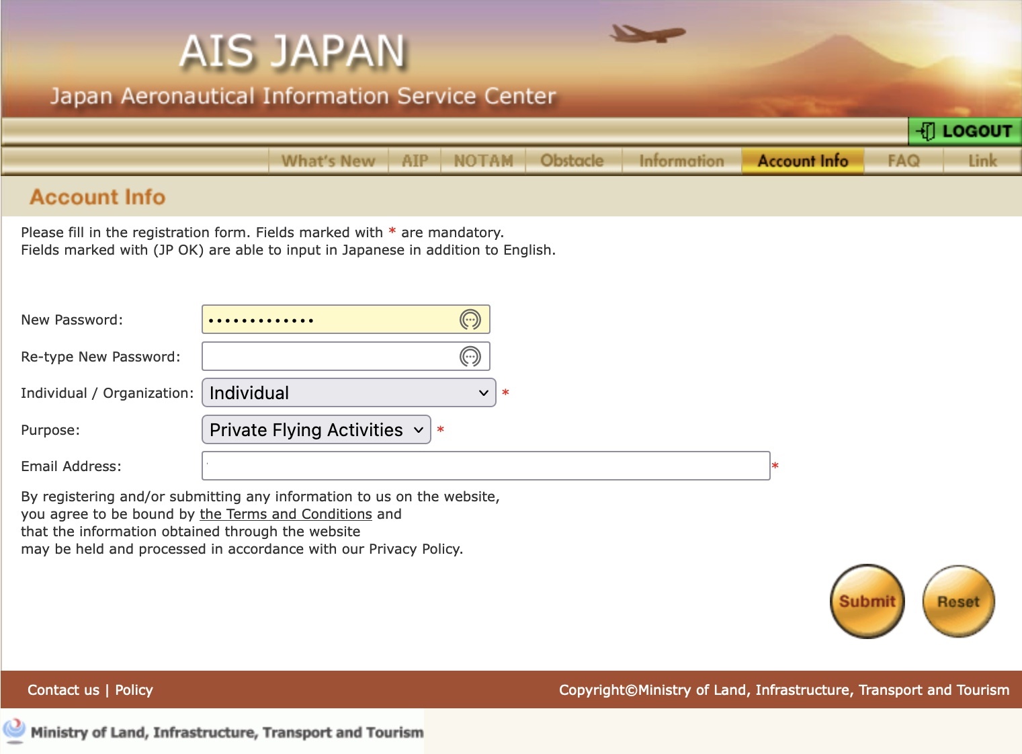Click the password manager icon in Re-type Password field

[x=470, y=356]
